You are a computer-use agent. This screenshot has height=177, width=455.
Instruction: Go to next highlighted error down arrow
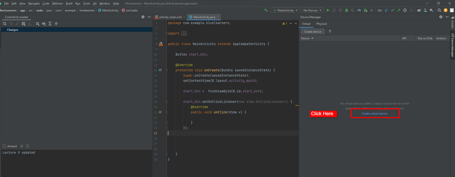[296, 23]
